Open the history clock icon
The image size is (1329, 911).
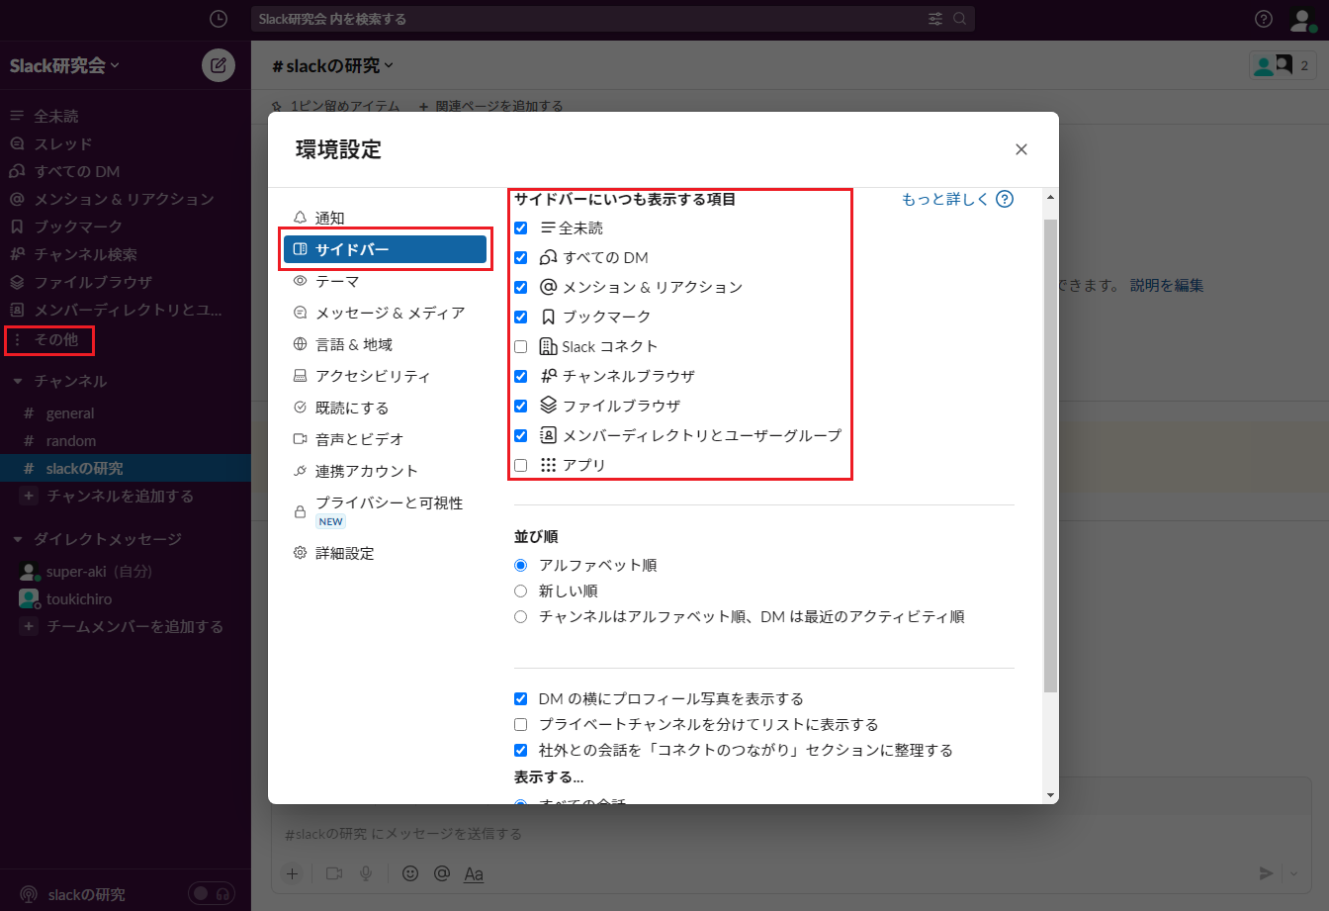pyautogui.click(x=219, y=19)
